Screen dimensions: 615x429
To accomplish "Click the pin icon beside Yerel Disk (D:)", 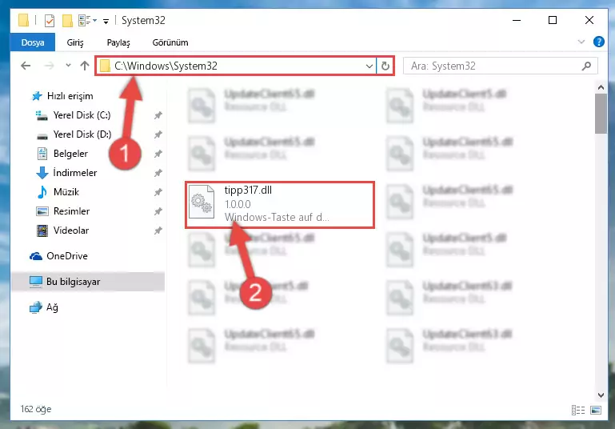I will 158,134.
